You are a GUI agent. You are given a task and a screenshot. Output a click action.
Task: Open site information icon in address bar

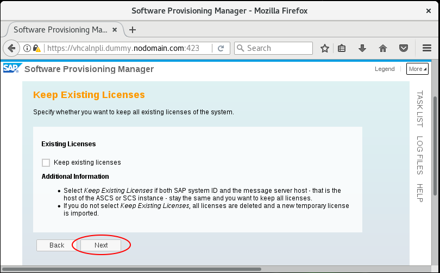(27, 48)
